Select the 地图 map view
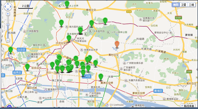 pyautogui.click(x=175, y=5)
